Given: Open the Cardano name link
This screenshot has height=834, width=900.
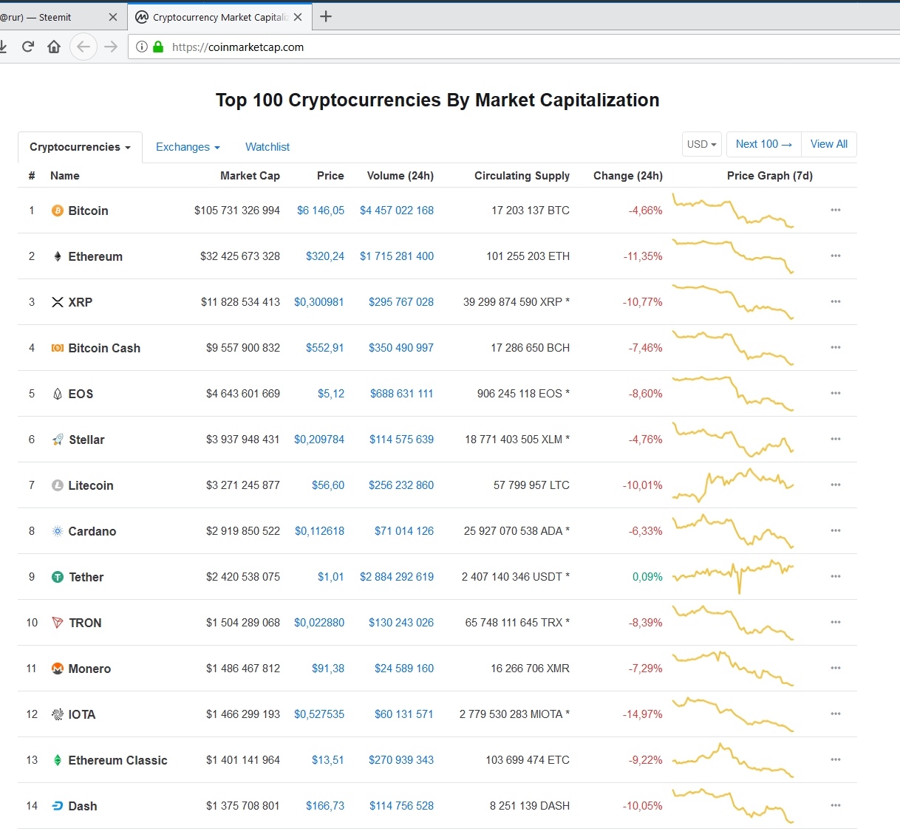Looking at the screenshot, I should coord(92,531).
